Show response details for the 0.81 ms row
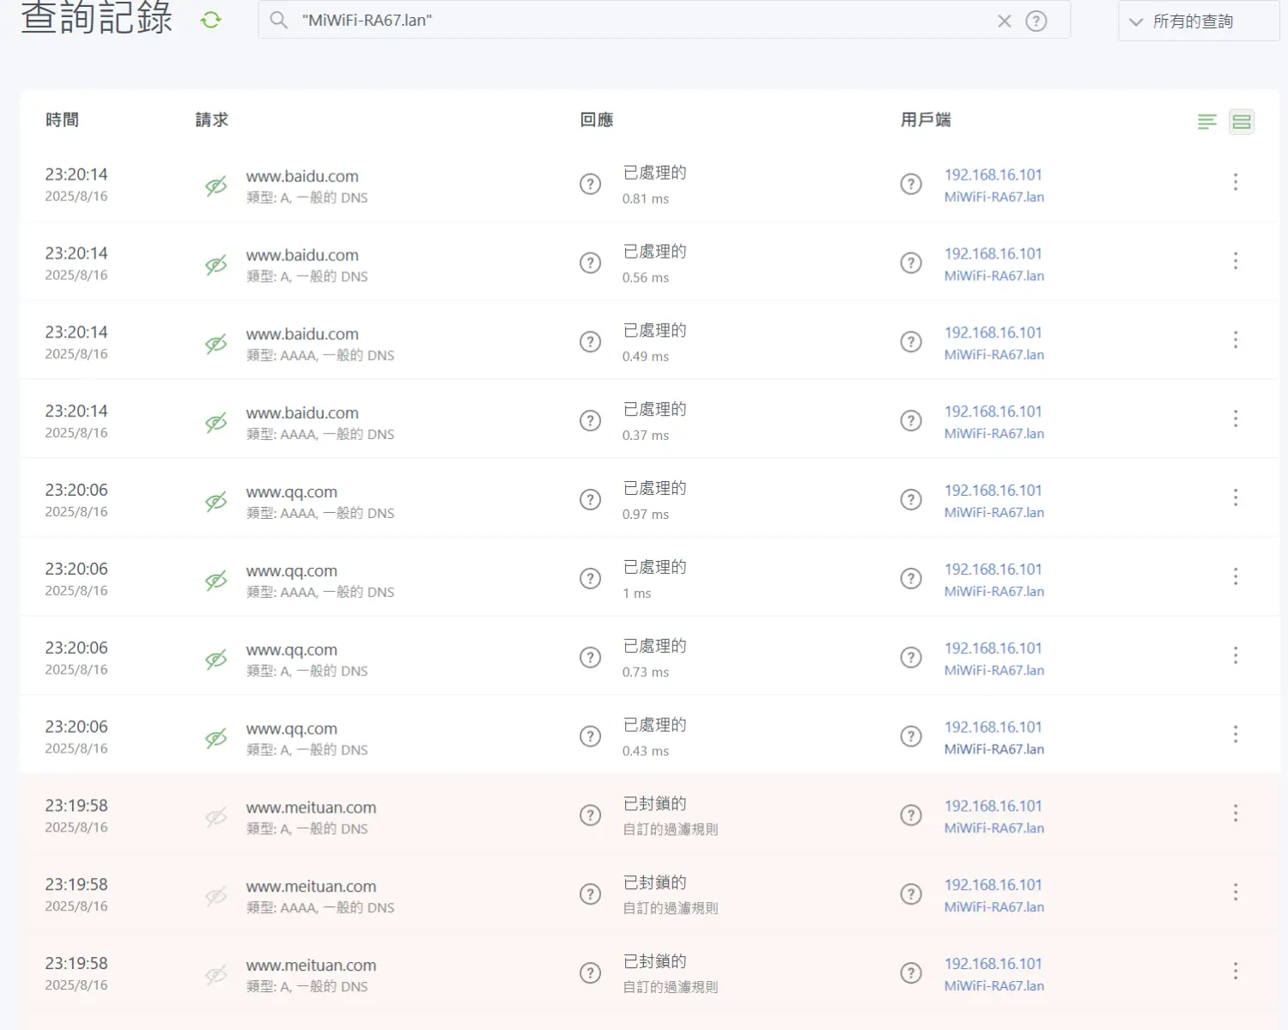1288x1030 pixels. coord(590,184)
